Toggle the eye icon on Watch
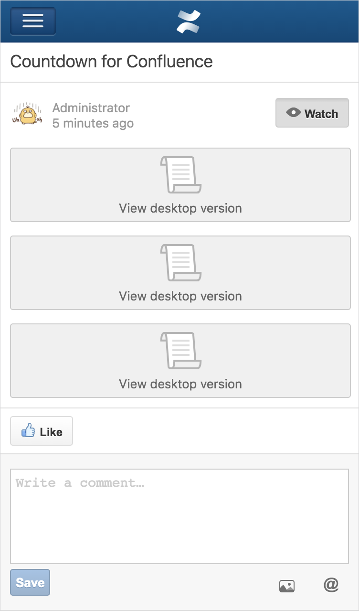This screenshot has height=611, width=359. tap(293, 113)
